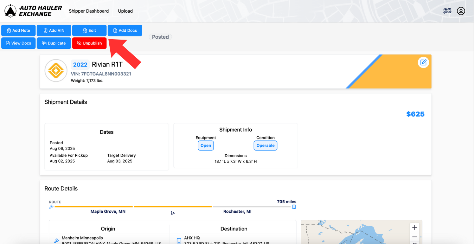Edit this shipment listing
The width and height of the screenshot is (474, 245).
click(89, 30)
